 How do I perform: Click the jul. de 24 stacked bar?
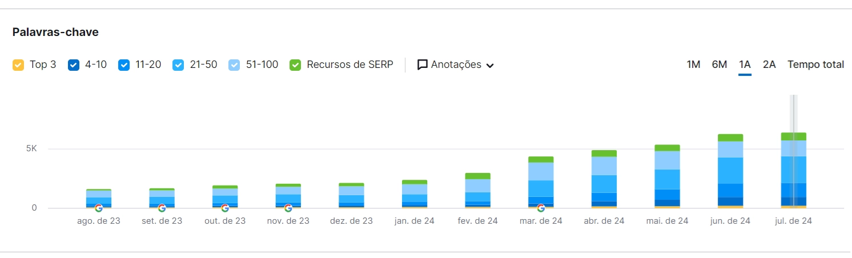pyautogui.click(x=793, y=171)
